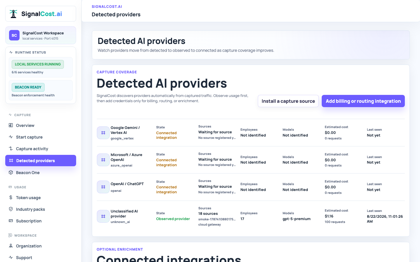Click the SignalCost.ai lighthouse logo icon
The image size is (420, 262).
point(13,14)
